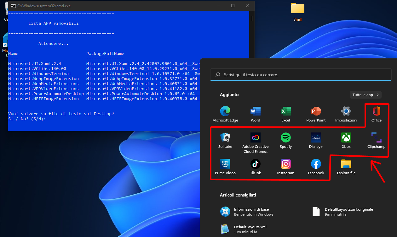Launch the Spotify pinned app
Viewport: 397px width, 237px height.
(285, 141)
